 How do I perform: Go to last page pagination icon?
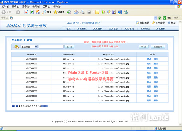pos(46,106)
